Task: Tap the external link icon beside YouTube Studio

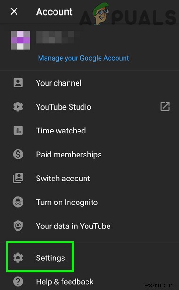Action: coord(165,107)
